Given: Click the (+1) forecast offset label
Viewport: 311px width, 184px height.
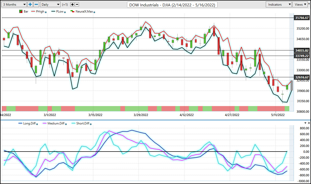Looking at the screenshot, I should coord(65,4).
